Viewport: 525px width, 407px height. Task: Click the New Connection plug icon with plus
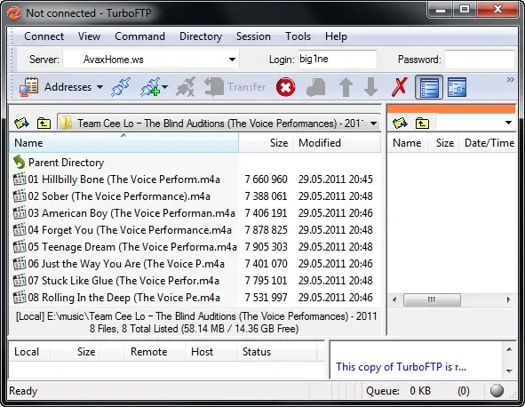click(150, 87)
